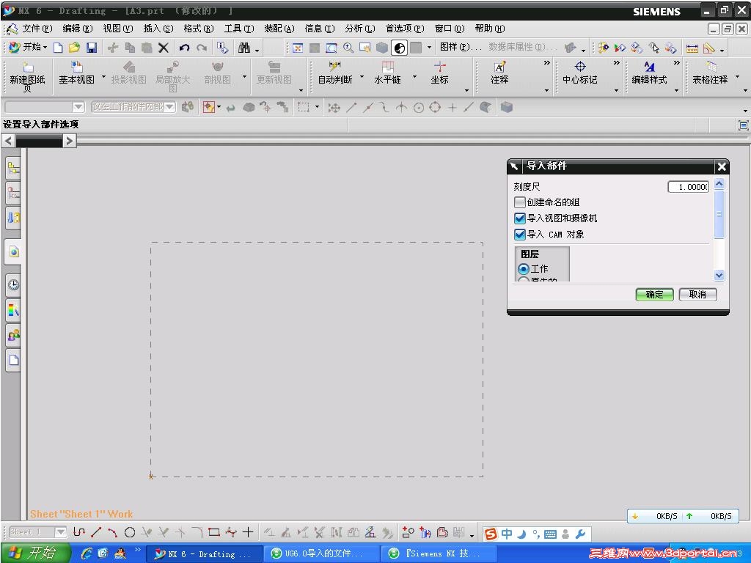Open the 插入(S) menu
The image size is (751, 563).
158,29
